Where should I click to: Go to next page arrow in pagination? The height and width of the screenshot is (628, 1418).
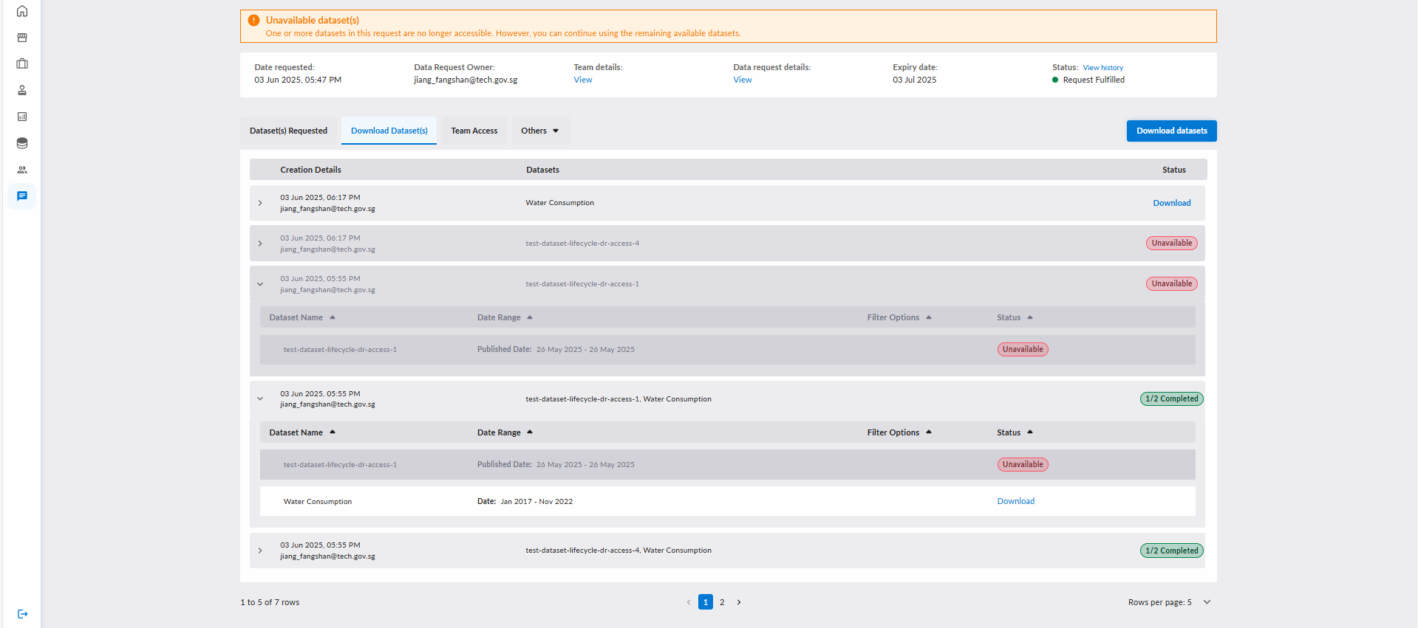[x=739, y=602]
